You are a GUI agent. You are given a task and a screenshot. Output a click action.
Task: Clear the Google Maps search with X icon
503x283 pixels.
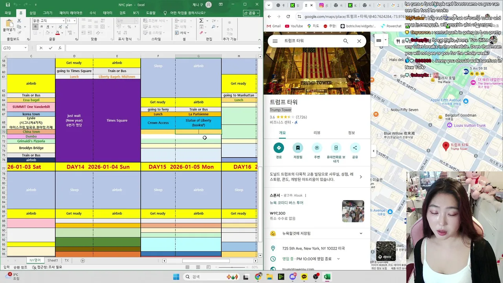[x=359, y=41]
